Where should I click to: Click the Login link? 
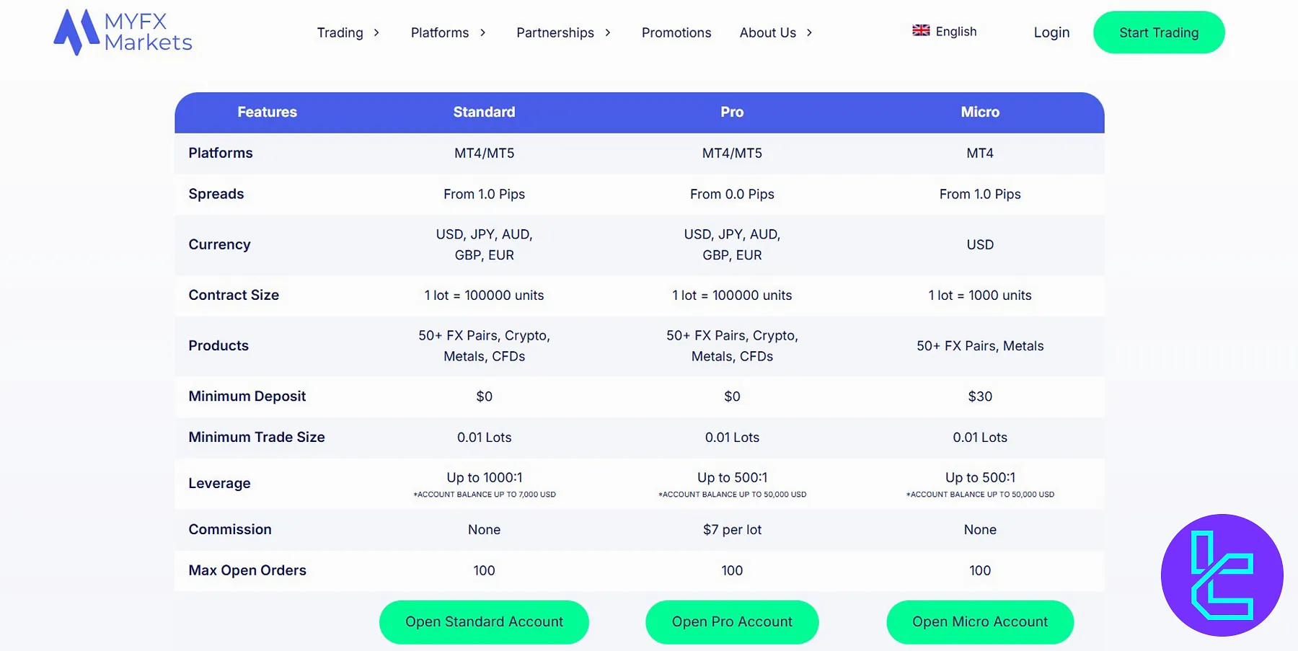(1051, 32)
